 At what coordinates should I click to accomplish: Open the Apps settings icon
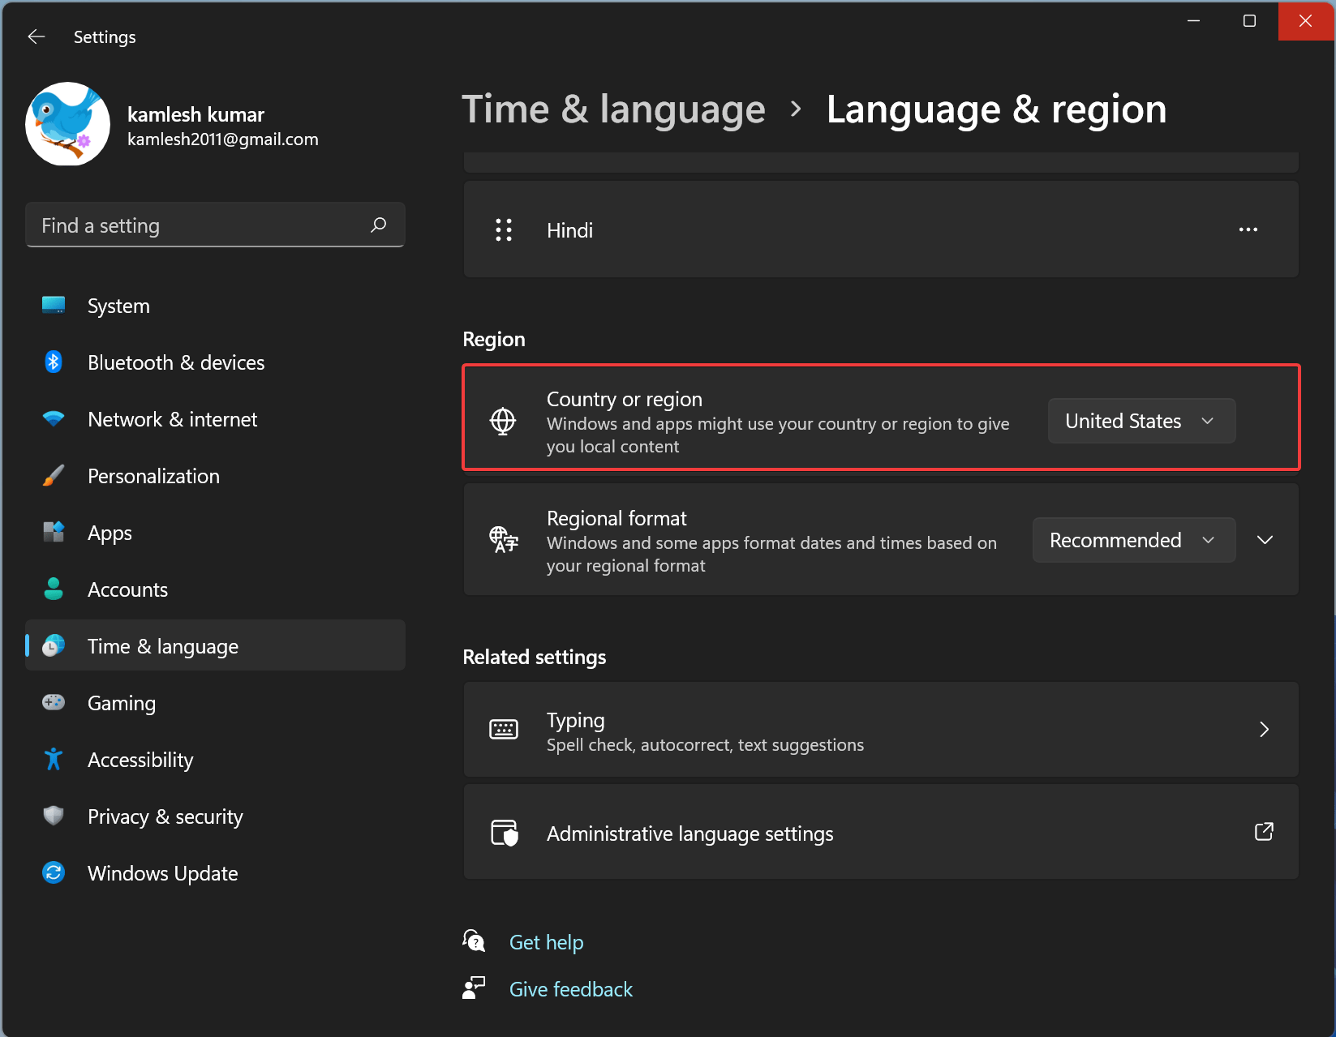coord(53,532)
